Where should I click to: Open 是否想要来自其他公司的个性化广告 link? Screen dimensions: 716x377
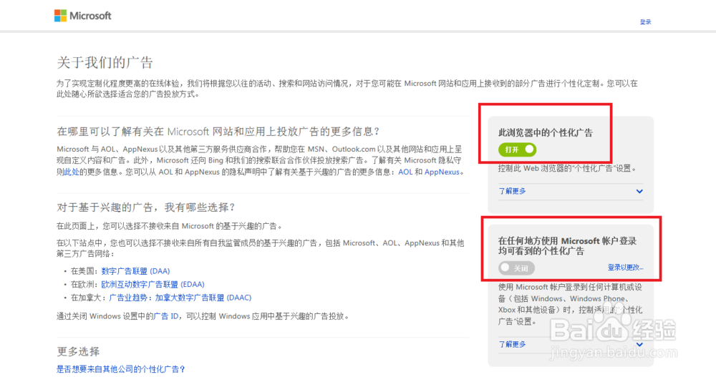tap(121, 369)
